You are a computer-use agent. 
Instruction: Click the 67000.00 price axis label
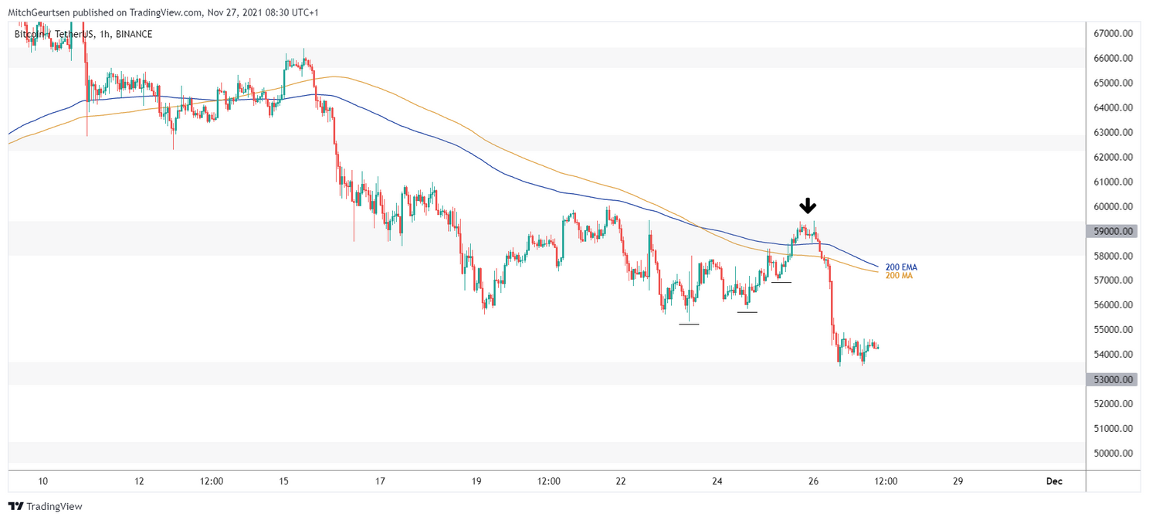(1113, 33)
